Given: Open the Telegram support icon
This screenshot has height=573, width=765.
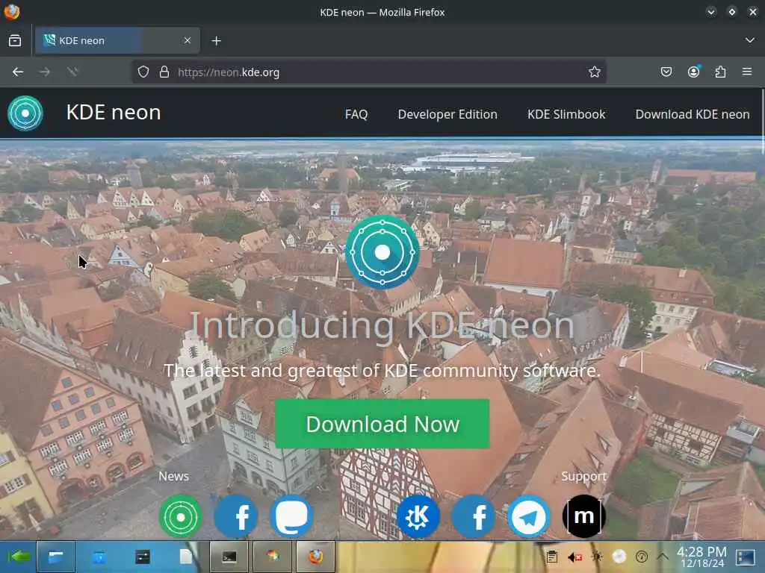Looking at the screenshot, I should (x=529, y=516).
